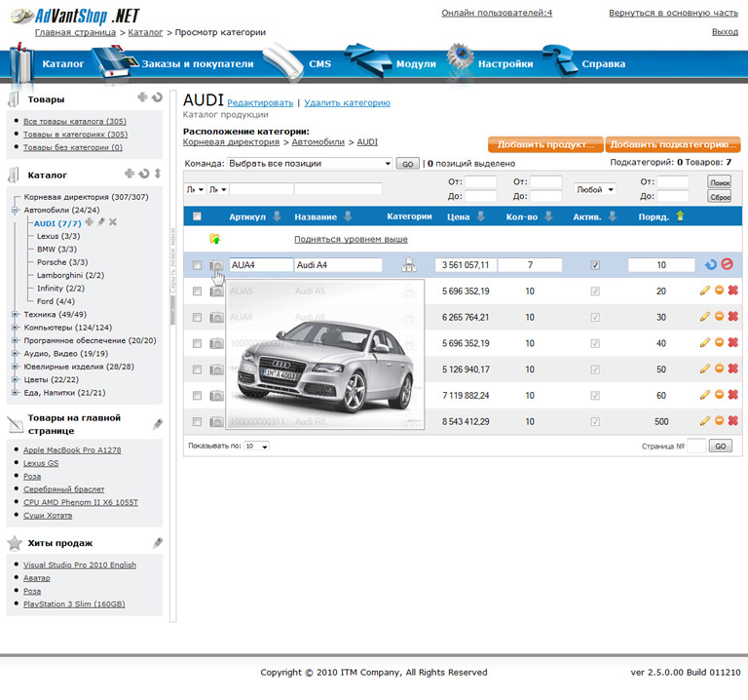Click the pencil edit icon in order 500 row

click(704, 420)
